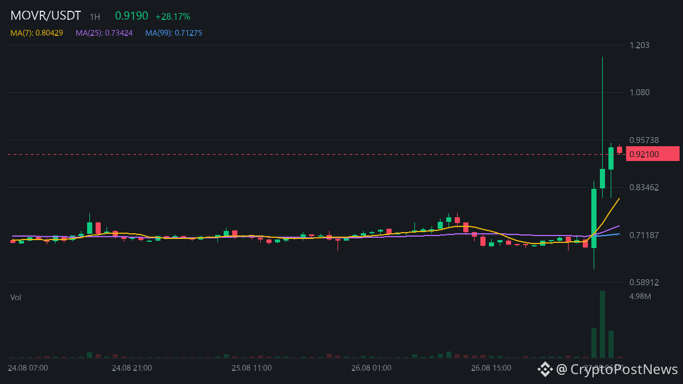
Task: Click the 26.08 15:00 time label
Action: click(x=491, y=368)
